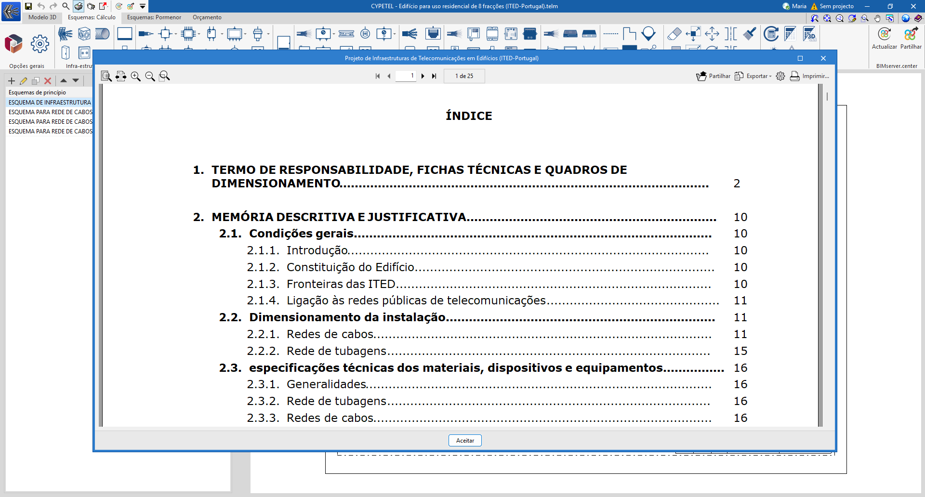Click the zoom out magnifier icon
The image size is (925, 497).
click(x=150, y=76)
